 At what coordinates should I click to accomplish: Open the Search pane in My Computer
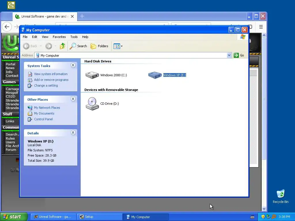[x=78, y=46]
